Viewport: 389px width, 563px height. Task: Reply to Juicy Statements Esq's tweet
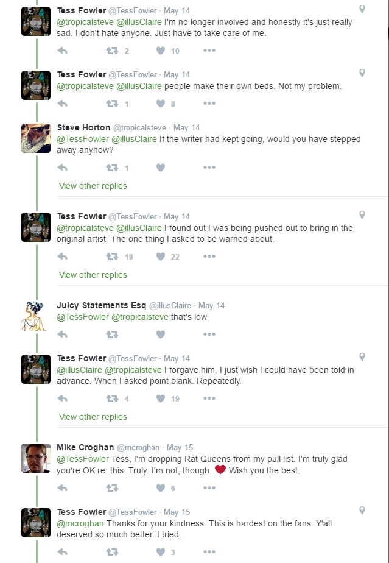[62, 334]
